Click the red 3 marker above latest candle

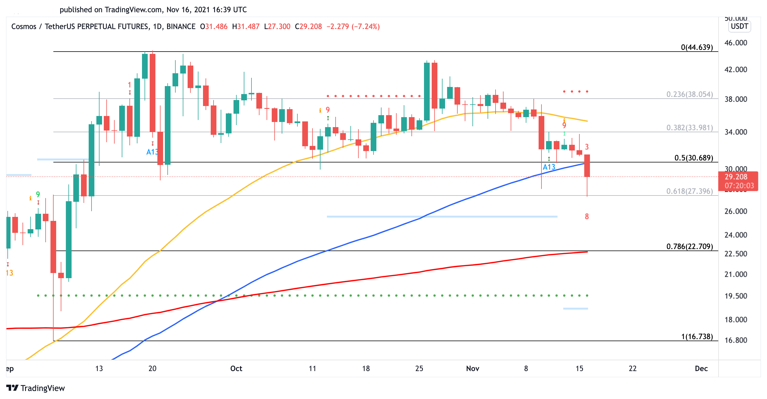587,147
